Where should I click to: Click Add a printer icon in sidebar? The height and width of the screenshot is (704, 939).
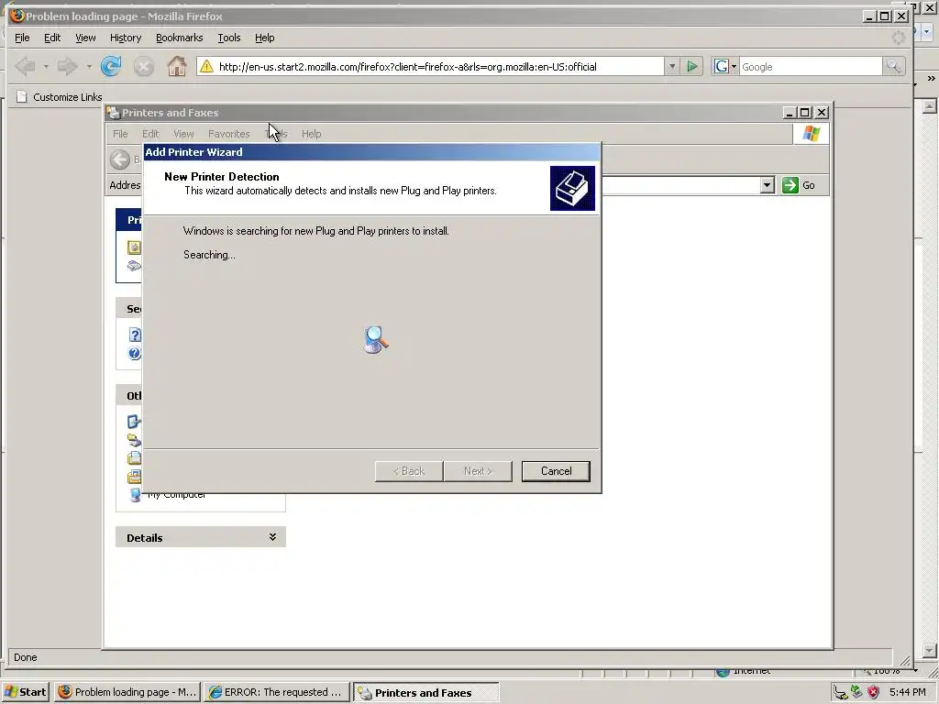(x=134, y=247)
